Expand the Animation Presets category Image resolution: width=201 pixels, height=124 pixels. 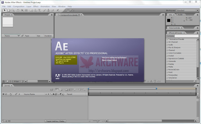click(167, 39)
